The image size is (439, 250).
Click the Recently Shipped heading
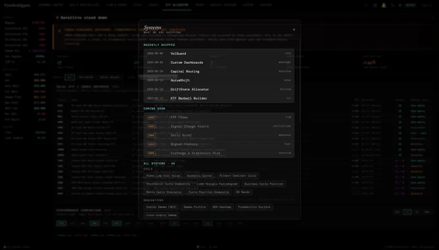159,44
